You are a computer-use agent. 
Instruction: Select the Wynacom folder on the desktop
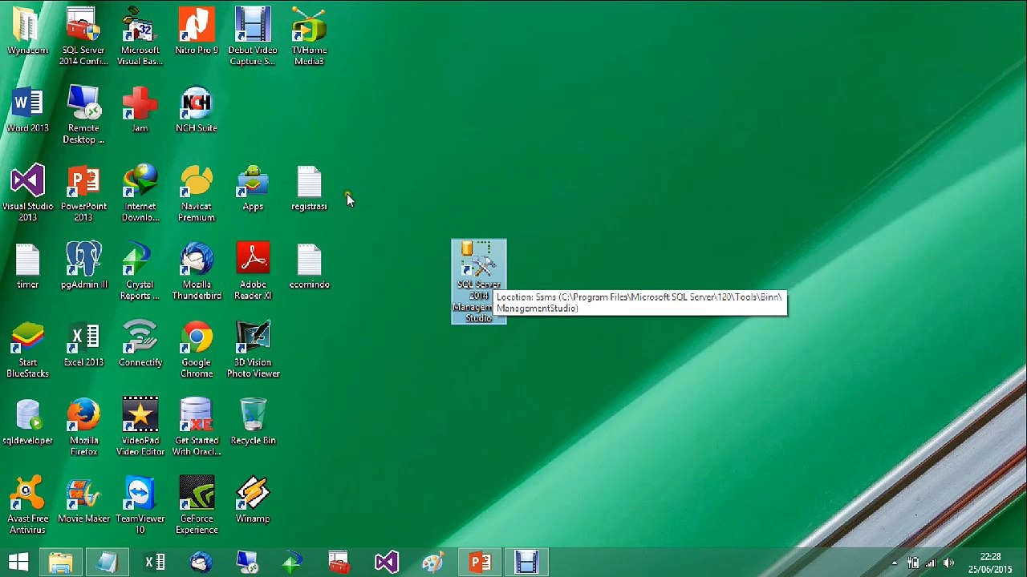pyautogui.click(x=27, y=32)
